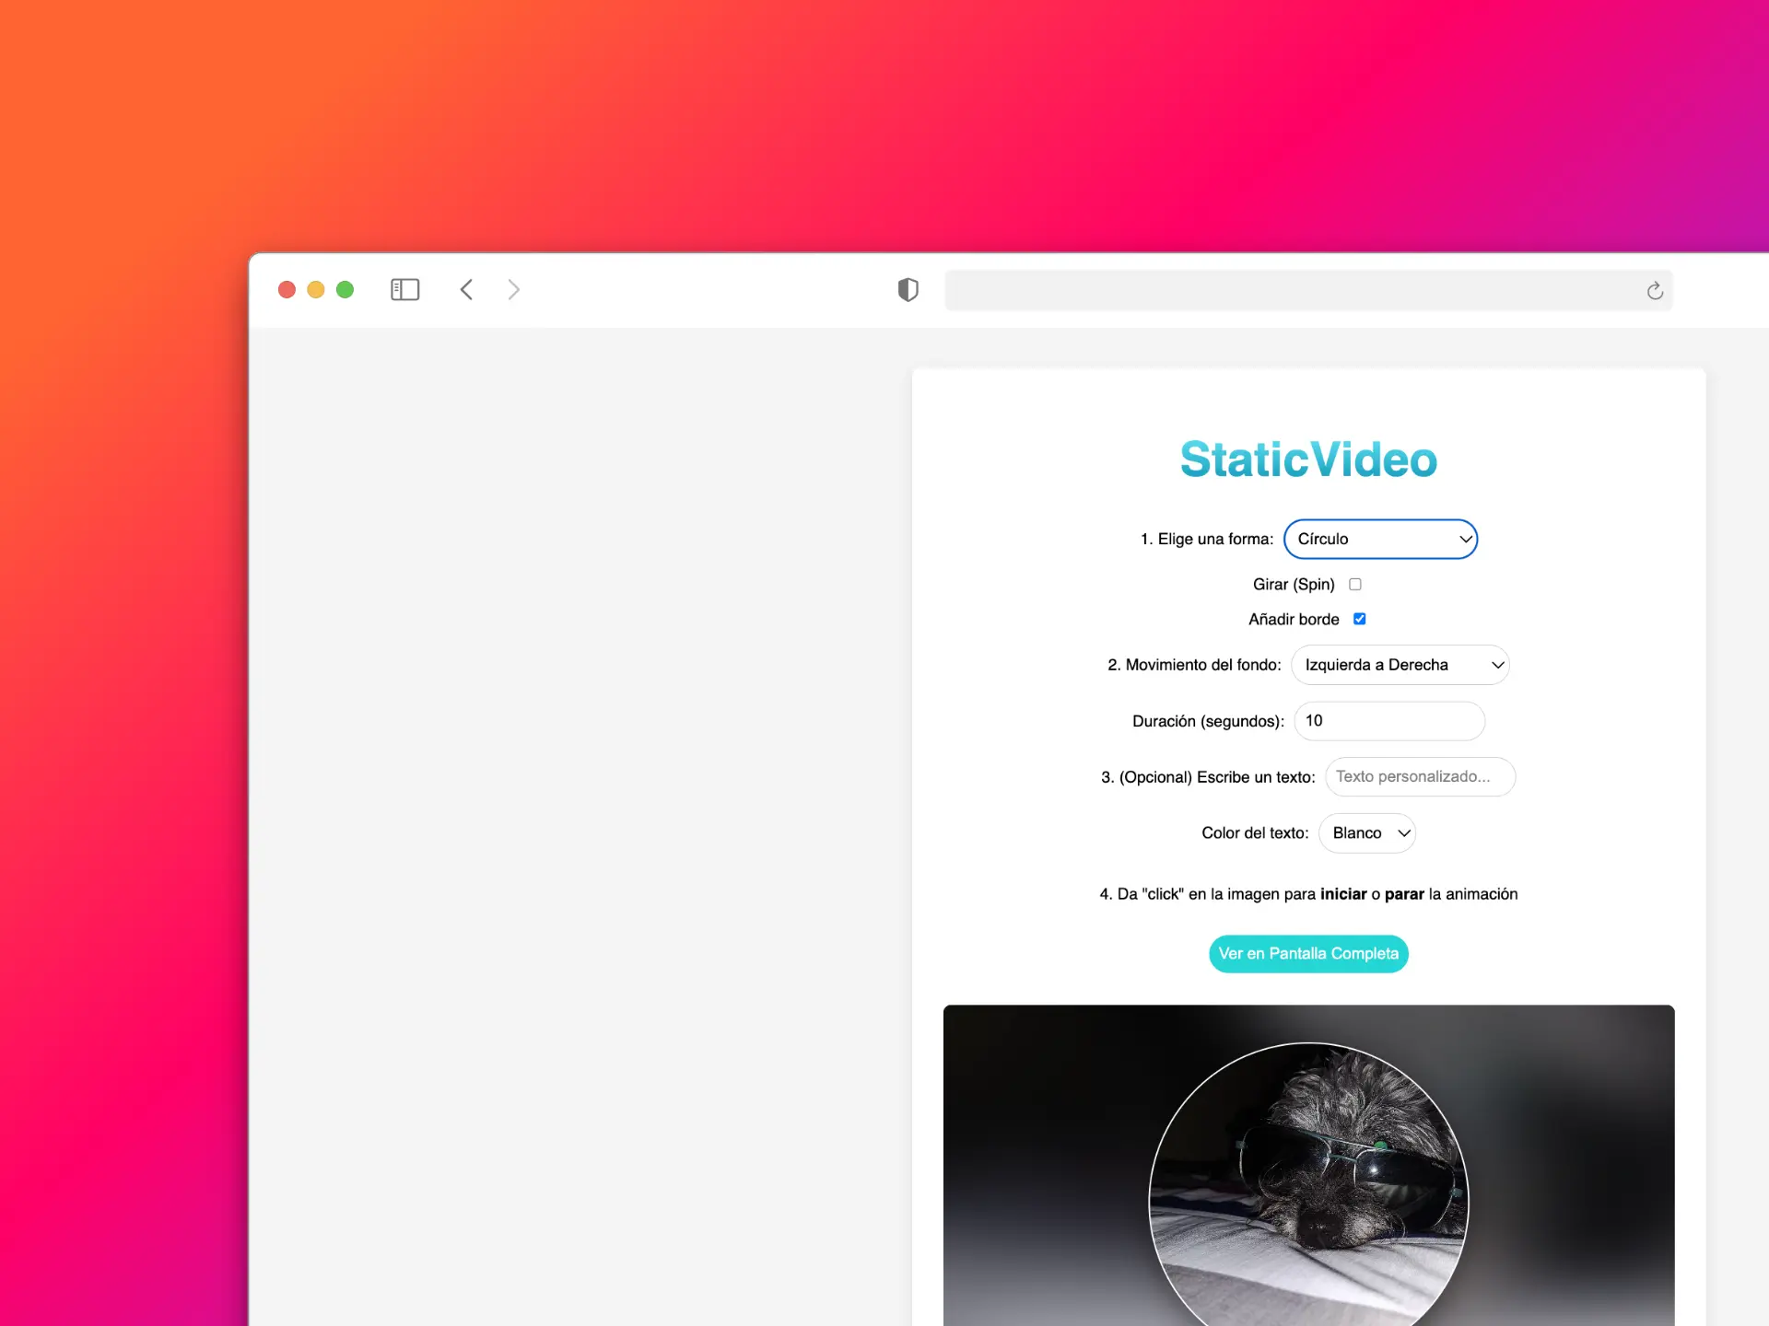
Task: Click the Añadir borde label
Action: coord(1294,619)
